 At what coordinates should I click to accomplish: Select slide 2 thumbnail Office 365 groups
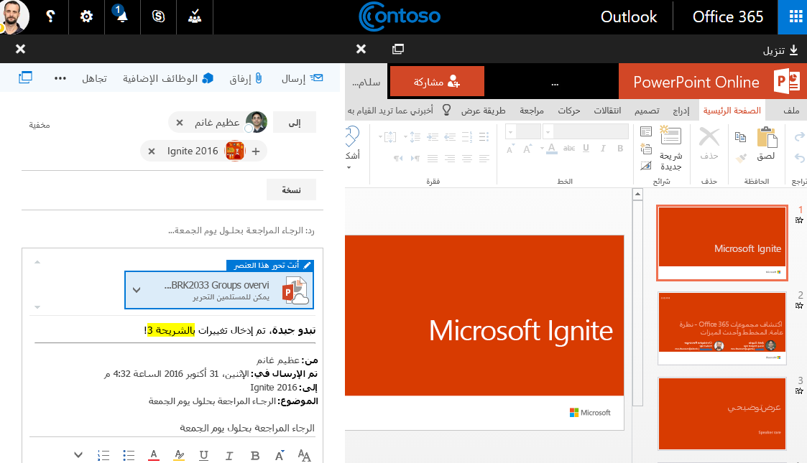point(722,328)
